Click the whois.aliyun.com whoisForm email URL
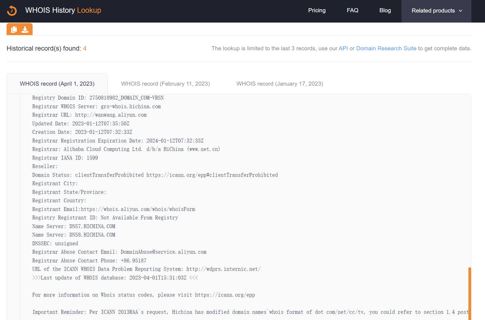This screenshot has height=320, width=485. point(138,209)
